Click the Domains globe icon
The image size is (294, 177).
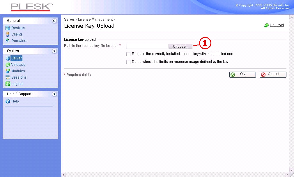click(8, 41)
